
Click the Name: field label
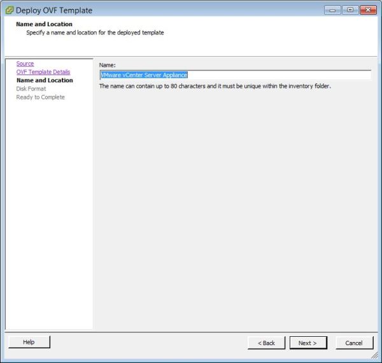pyautogui.click(x=108, y=65)
